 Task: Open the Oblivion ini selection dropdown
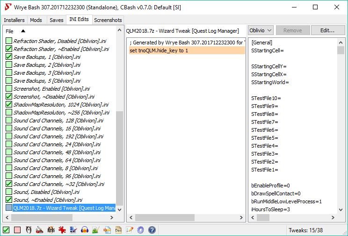261,30
